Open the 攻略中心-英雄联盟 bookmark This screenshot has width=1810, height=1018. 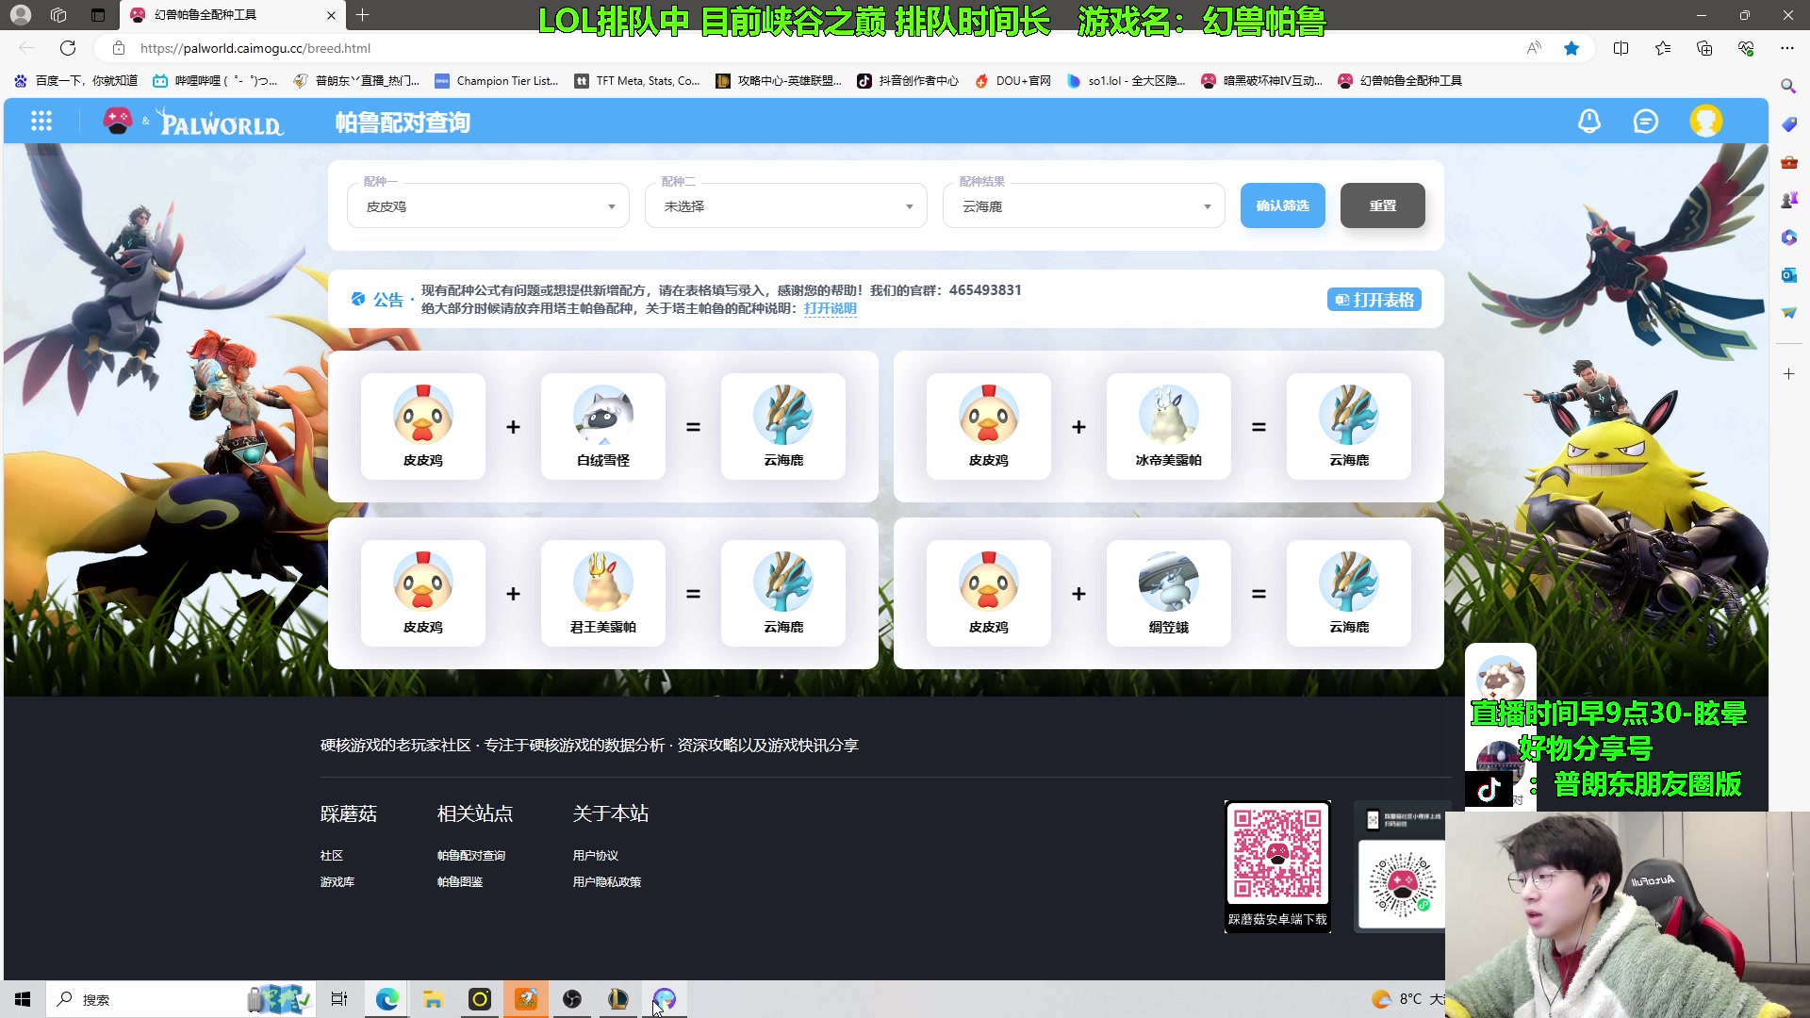[x=780, y=81]
